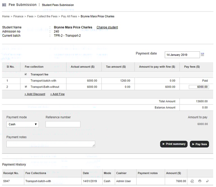Click the 7600.00 amount in payment history
The width and height of the screenshot is (216, 187).
pyautogui.click(x=181, y=181)
